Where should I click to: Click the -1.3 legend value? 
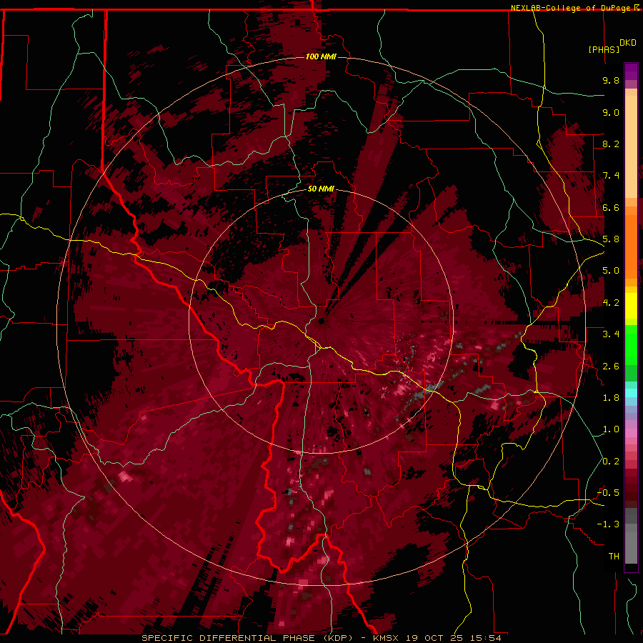[x=608, y=524]
